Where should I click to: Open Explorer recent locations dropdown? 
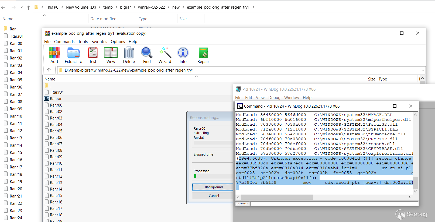pos(22,7)
